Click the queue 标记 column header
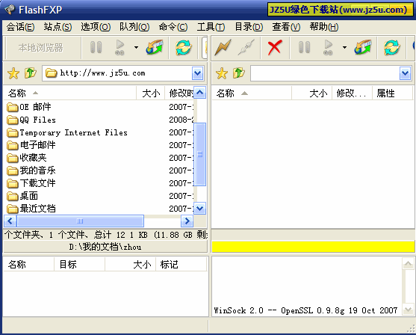416x335 pixels. [181, 264]
